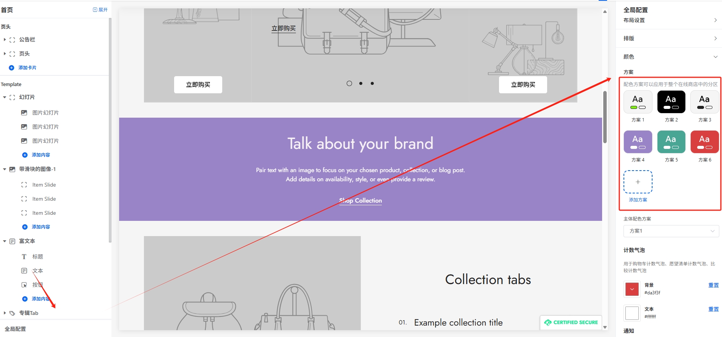Viewport: 722px width, 337px height.
Task: Click the Shop Collection link
Action: pyautogui.click(x=360, y=201)
